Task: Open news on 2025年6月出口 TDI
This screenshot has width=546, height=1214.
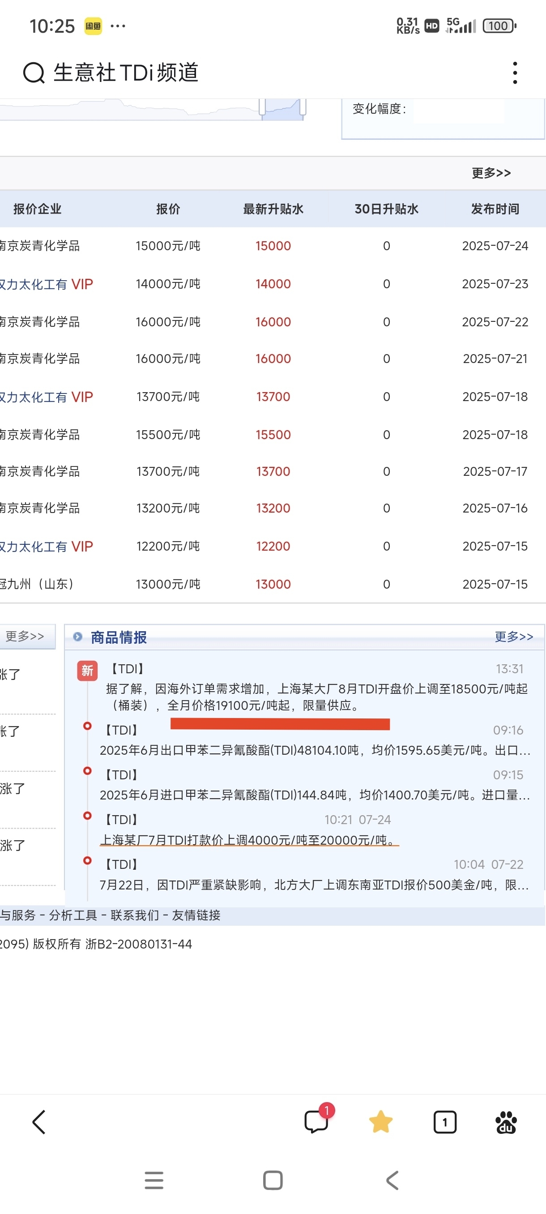Action: click(x=315, y=750)
